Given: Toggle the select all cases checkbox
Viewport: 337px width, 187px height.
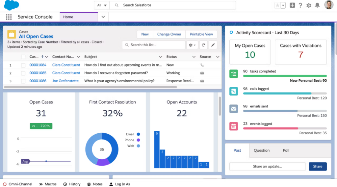Looking at the screenshot, I should coord(23,57).
